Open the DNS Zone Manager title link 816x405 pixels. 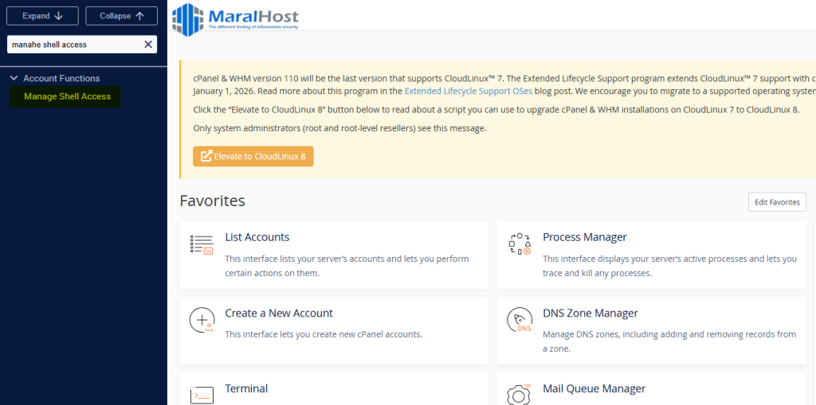pos(590,313)
